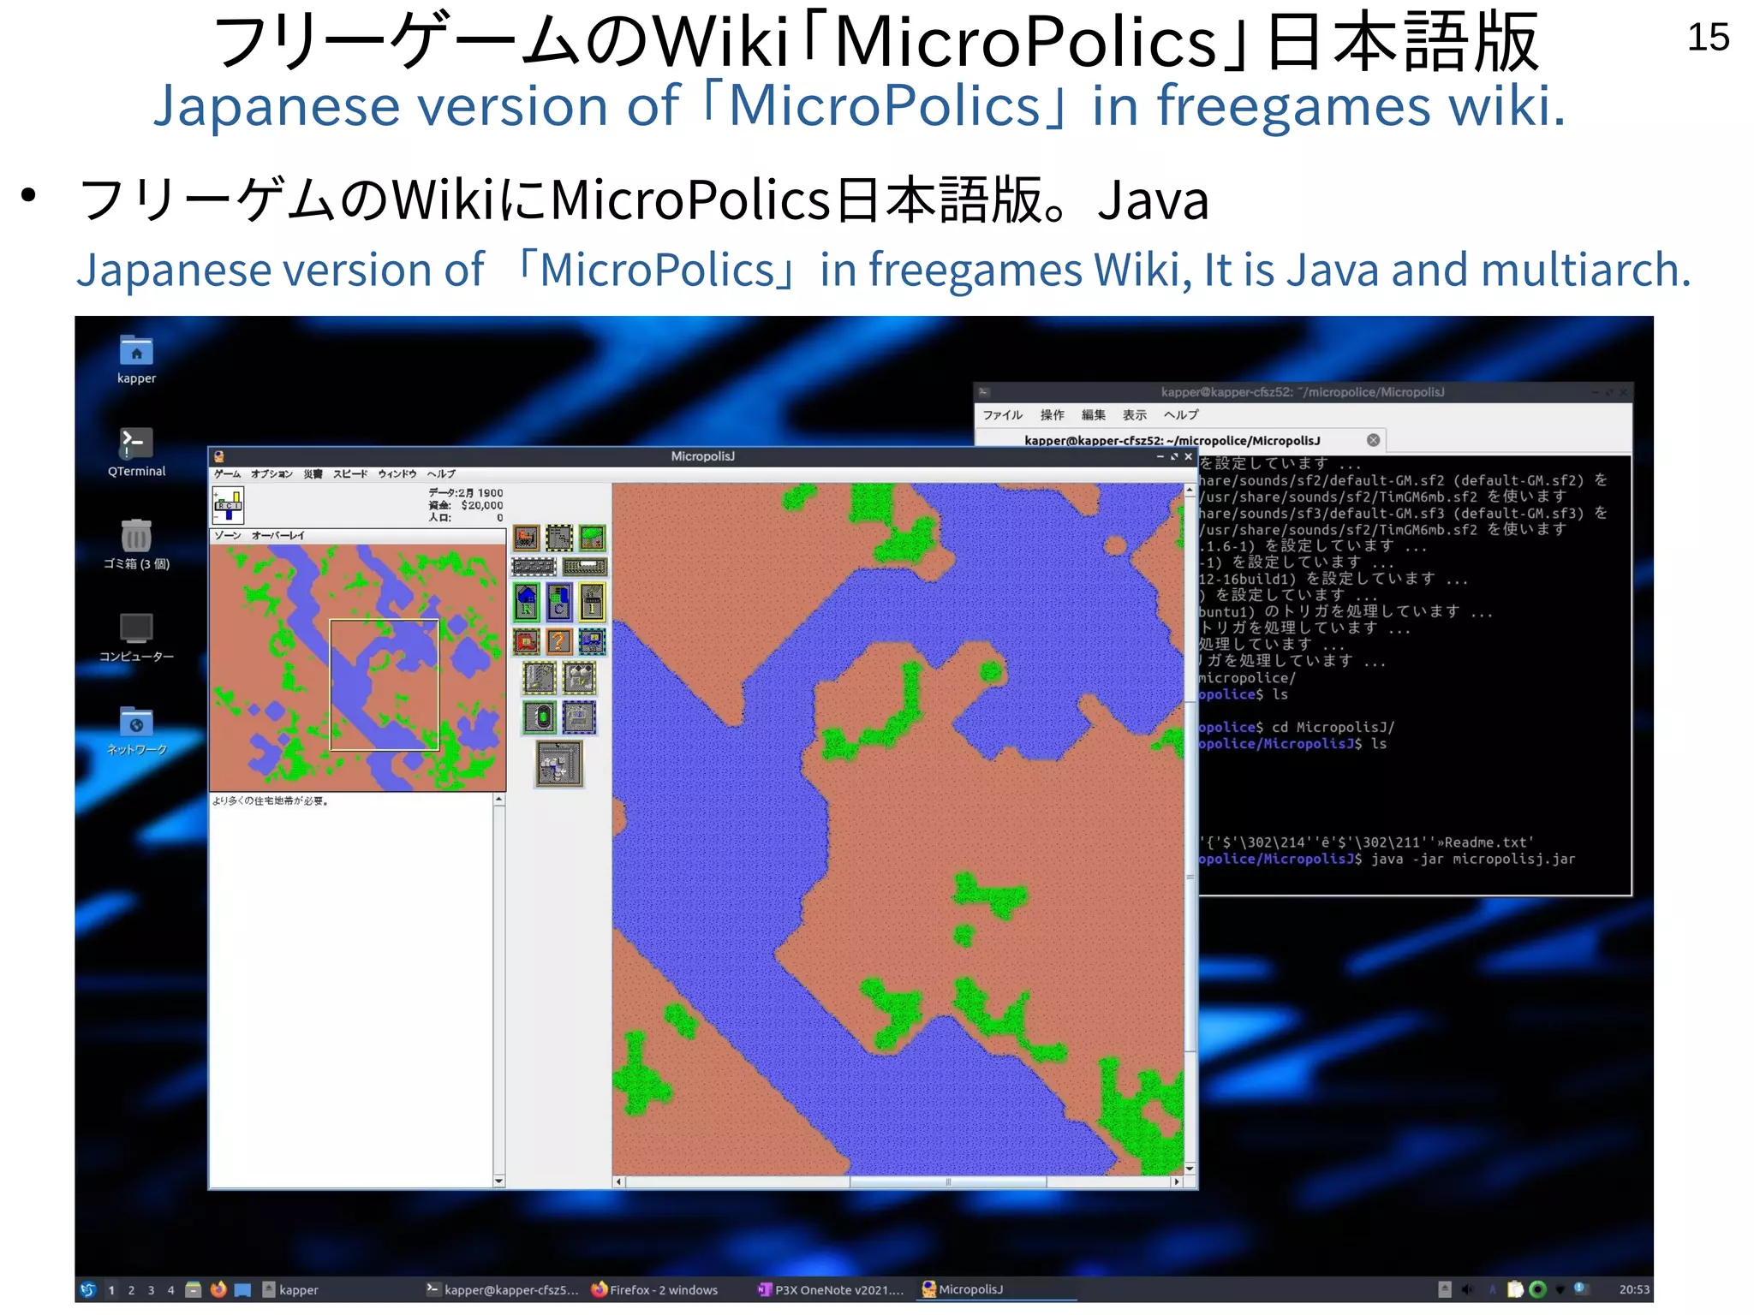The height and width of the screenshot is (1315, 1754).
Task: Open the オーバーレイ dropdown above minimap
Action: pyautogui.click(x=278, y=535)
